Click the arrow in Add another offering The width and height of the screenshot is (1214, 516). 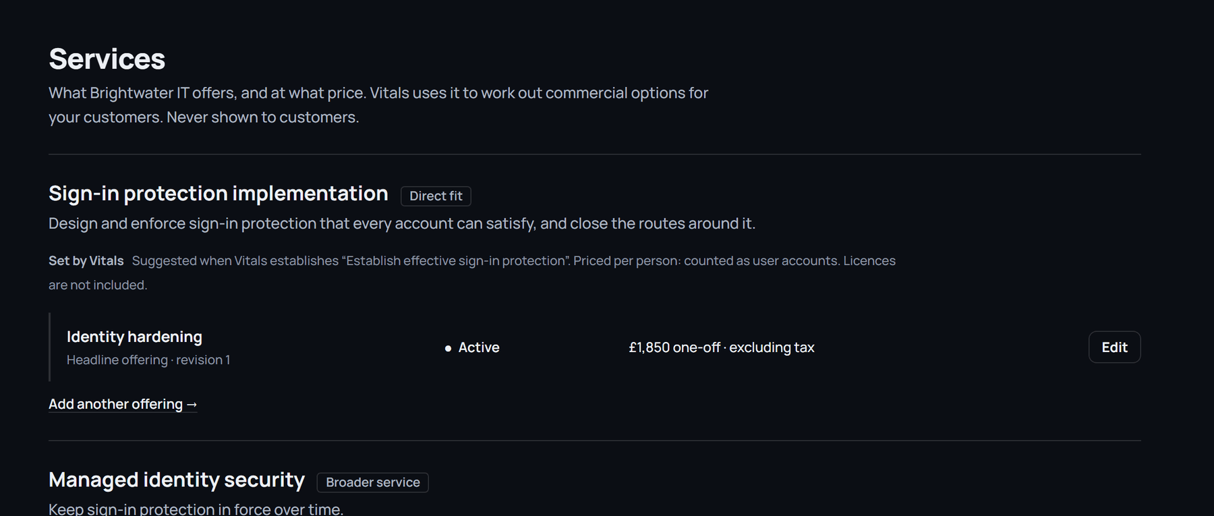[x=192, y=405]
